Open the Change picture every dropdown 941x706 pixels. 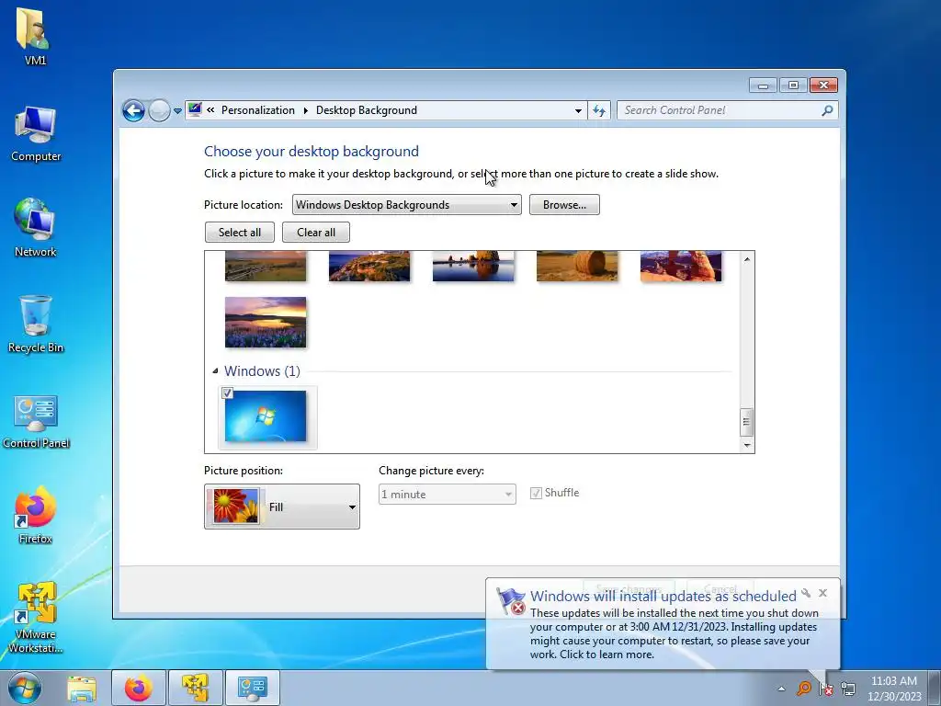[x=448, y=494]
